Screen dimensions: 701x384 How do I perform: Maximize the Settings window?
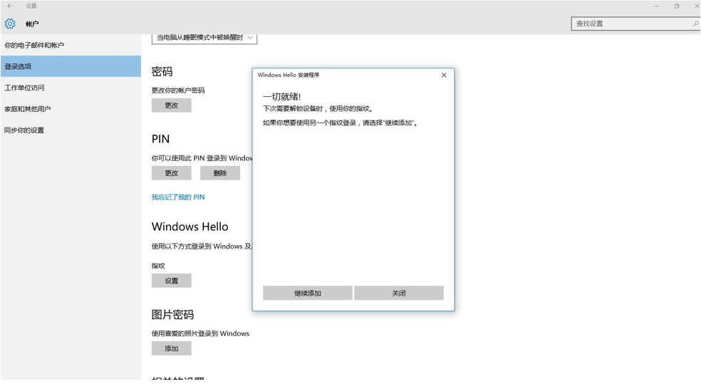coord(676,6)
